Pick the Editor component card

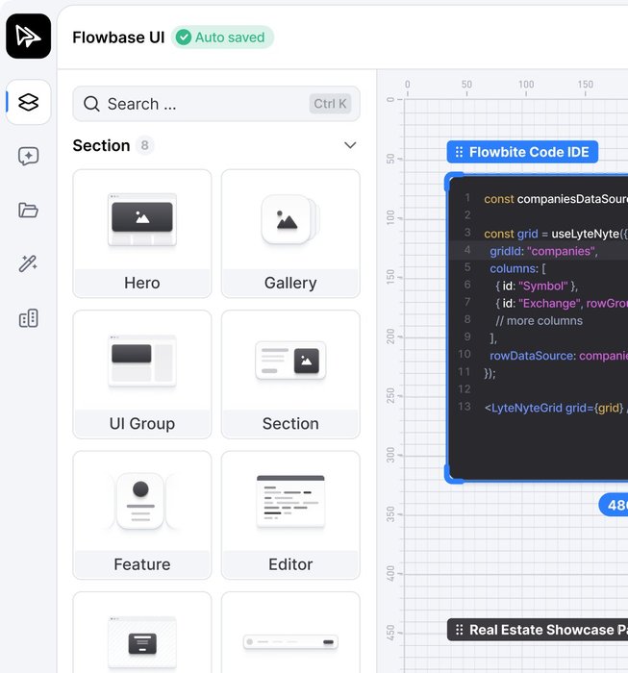290,515
